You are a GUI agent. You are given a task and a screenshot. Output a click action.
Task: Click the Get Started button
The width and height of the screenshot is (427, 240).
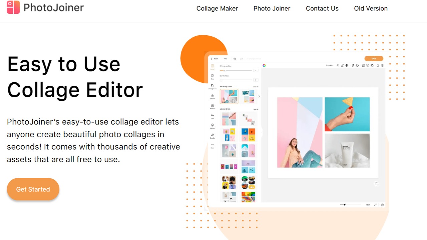pyautogui.click(x=33, y=189)
